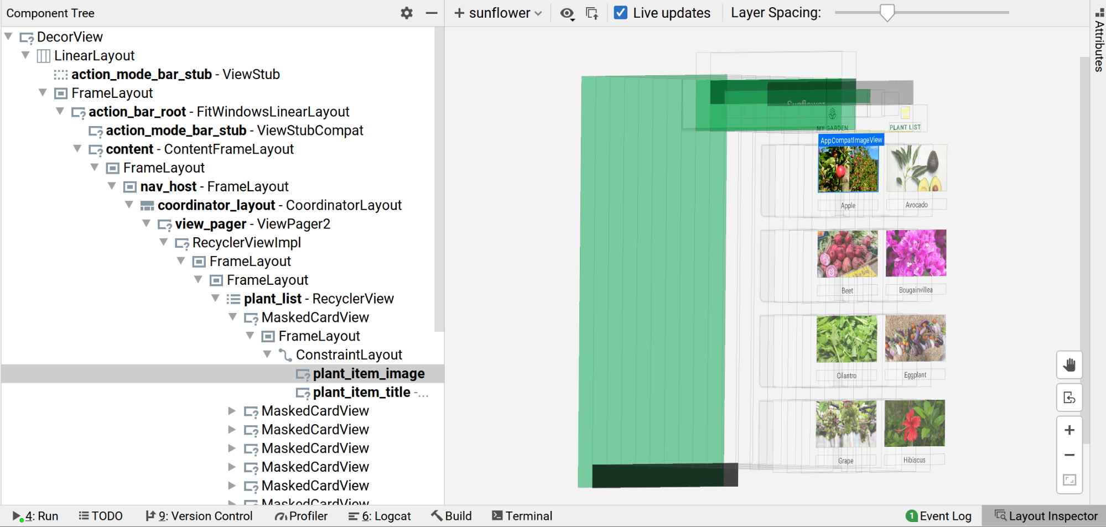Click the Layer Spacing label
The image size is (1106, 527).
[776, 13]
